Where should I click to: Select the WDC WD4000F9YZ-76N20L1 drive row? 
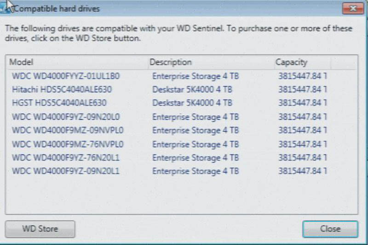coord(66,158)
